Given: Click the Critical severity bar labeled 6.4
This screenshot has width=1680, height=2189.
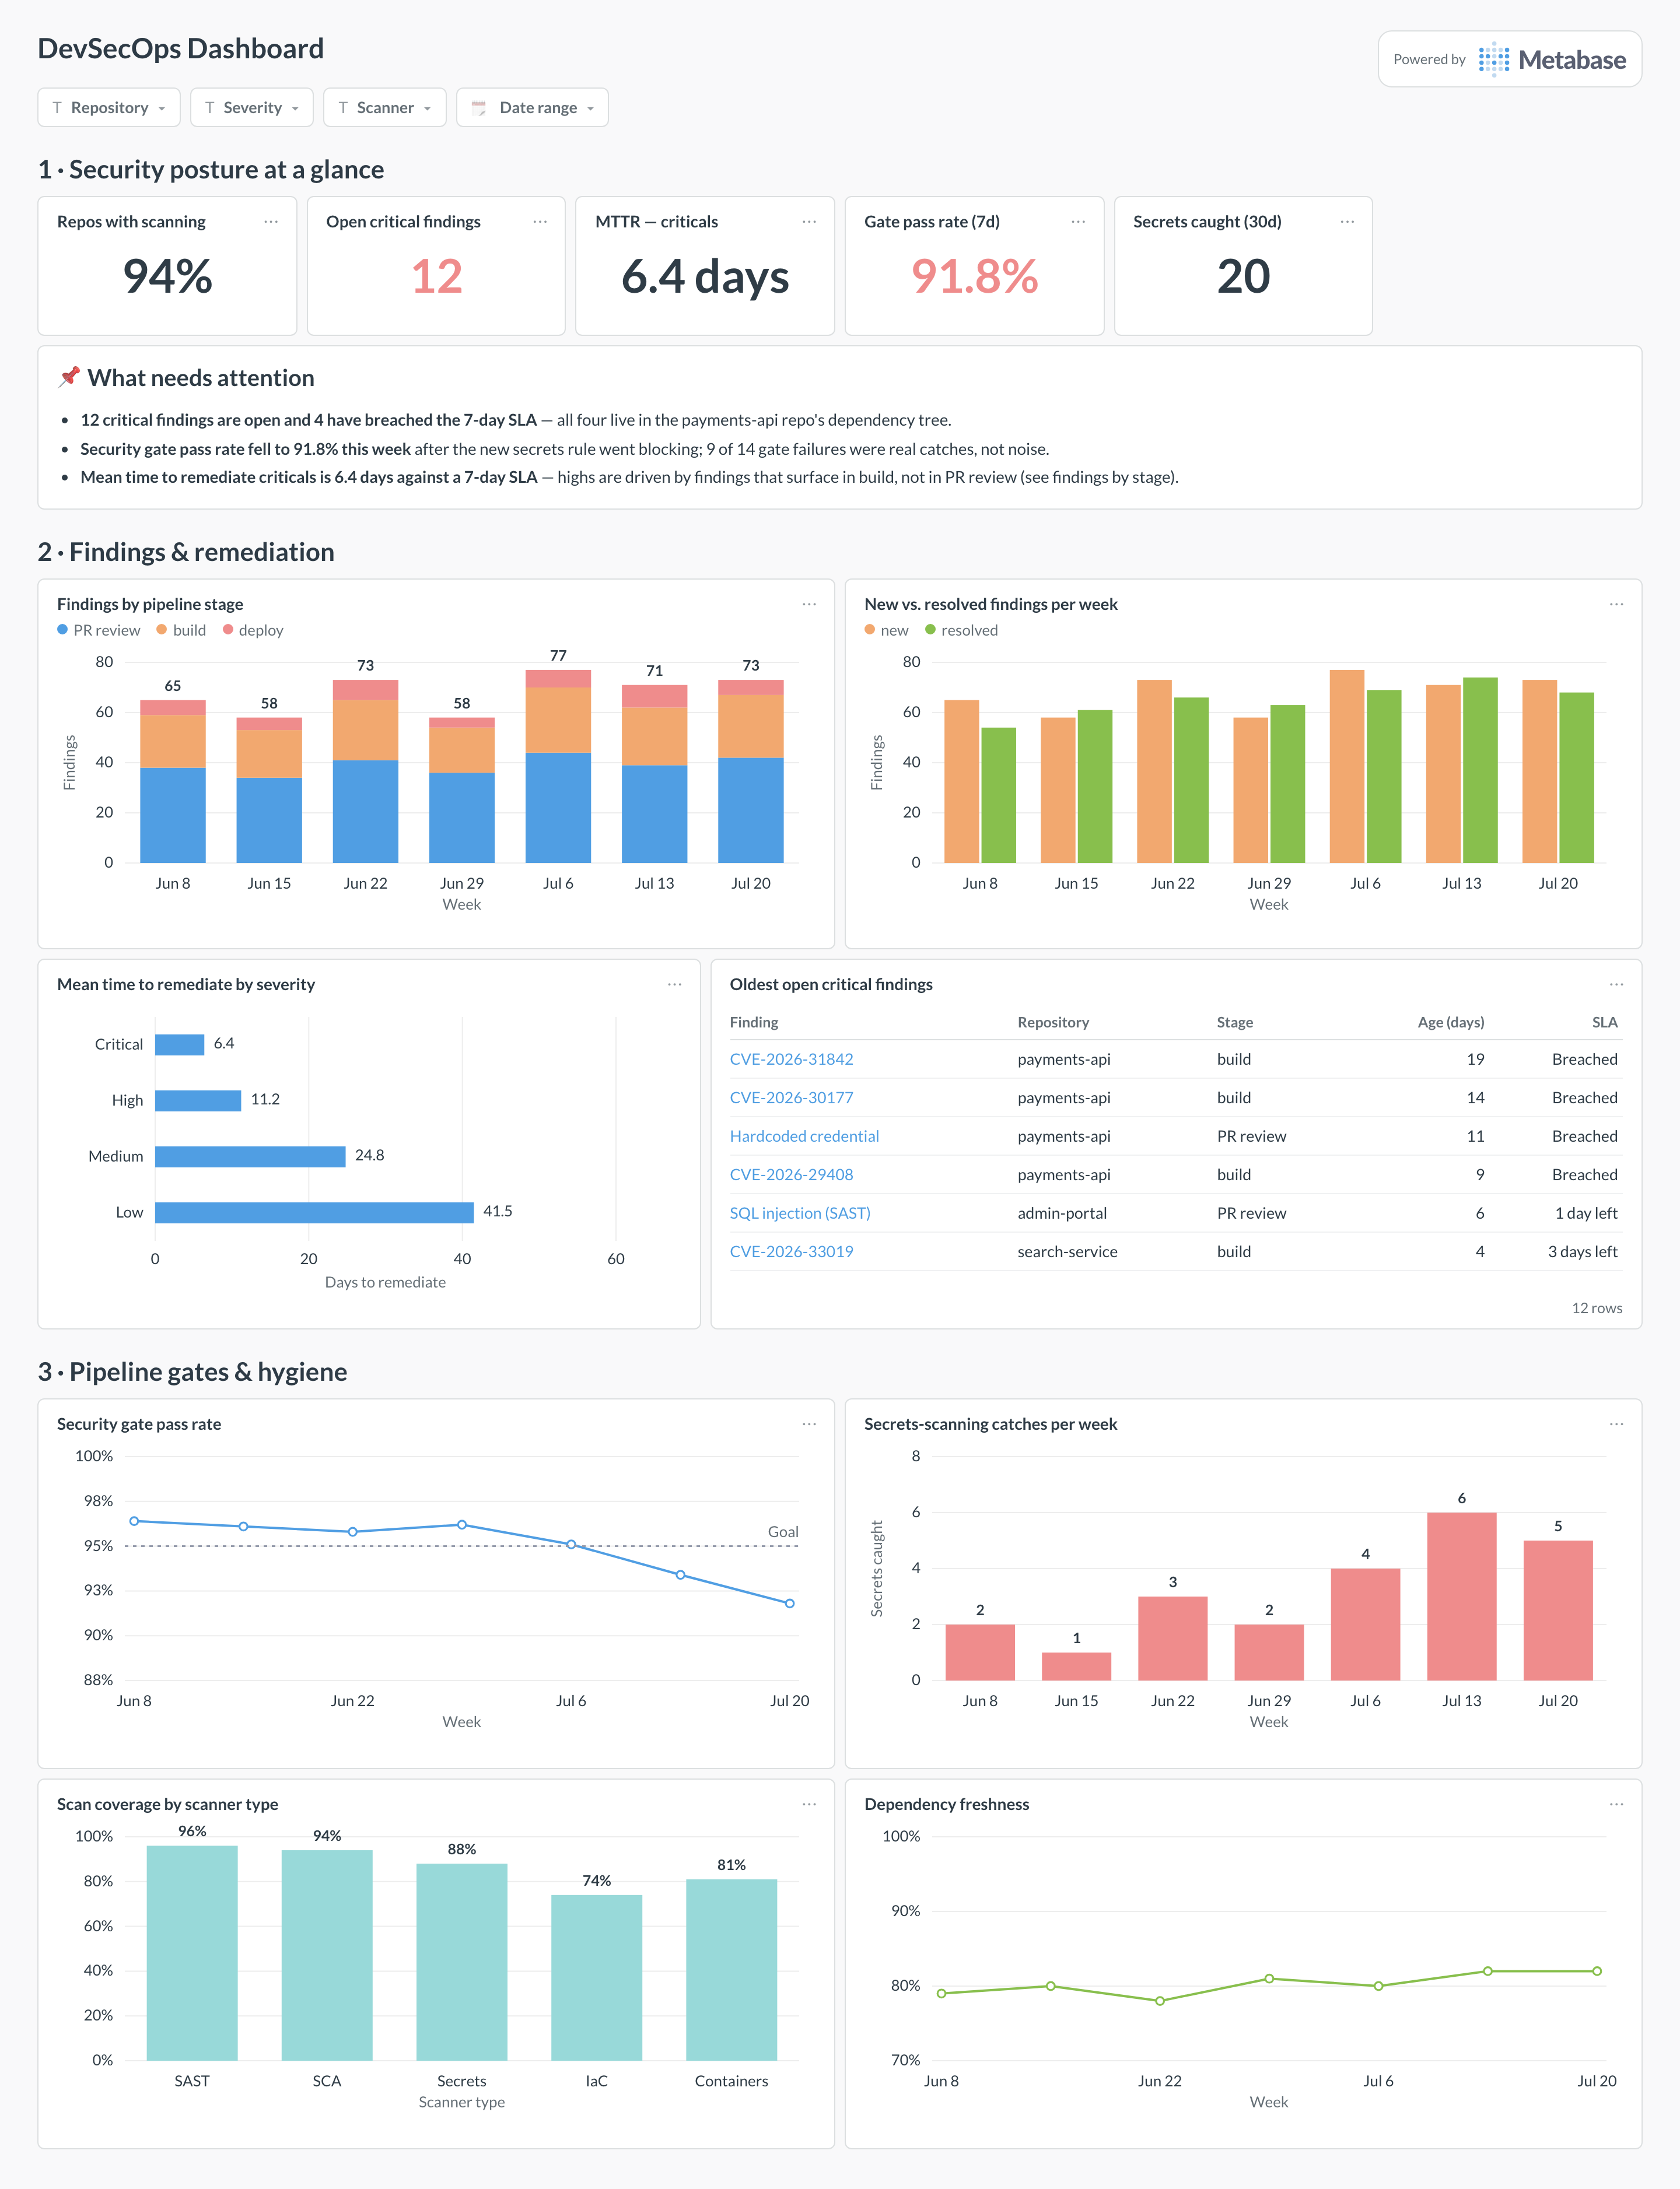Looking at the screenshot, I should point(180,1044).
